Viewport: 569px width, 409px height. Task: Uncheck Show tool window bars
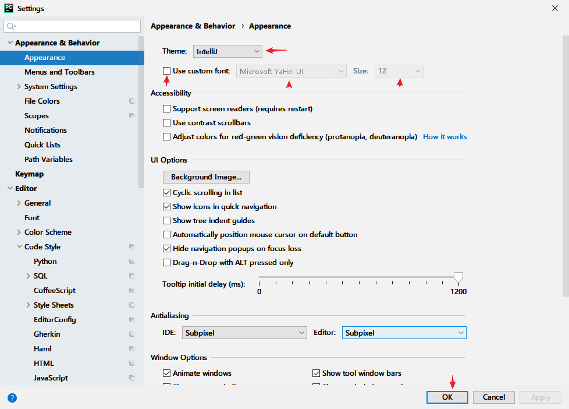pyautogui.click(x=316, y=373)
